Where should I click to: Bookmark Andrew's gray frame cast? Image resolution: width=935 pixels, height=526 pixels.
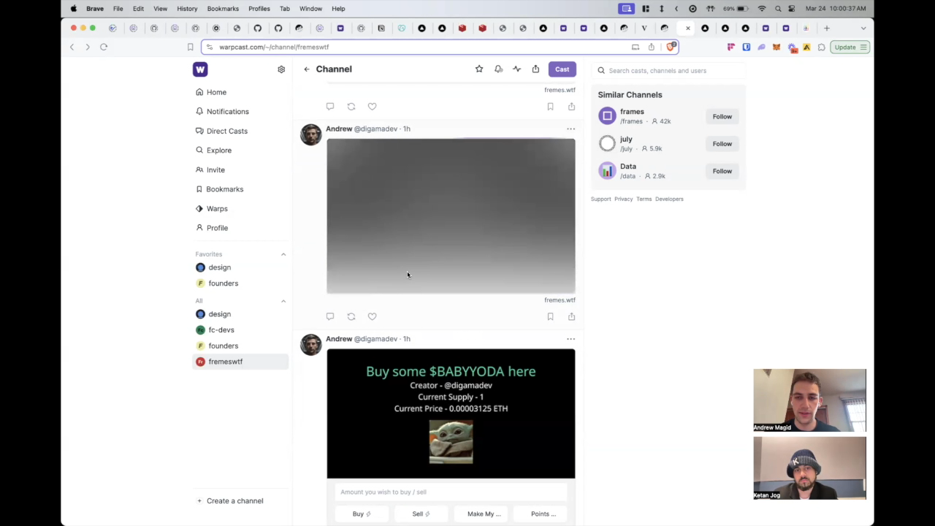[551, 316]
